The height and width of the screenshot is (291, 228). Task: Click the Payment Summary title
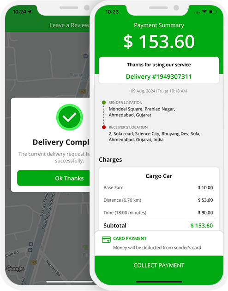(x=159, y=25)
